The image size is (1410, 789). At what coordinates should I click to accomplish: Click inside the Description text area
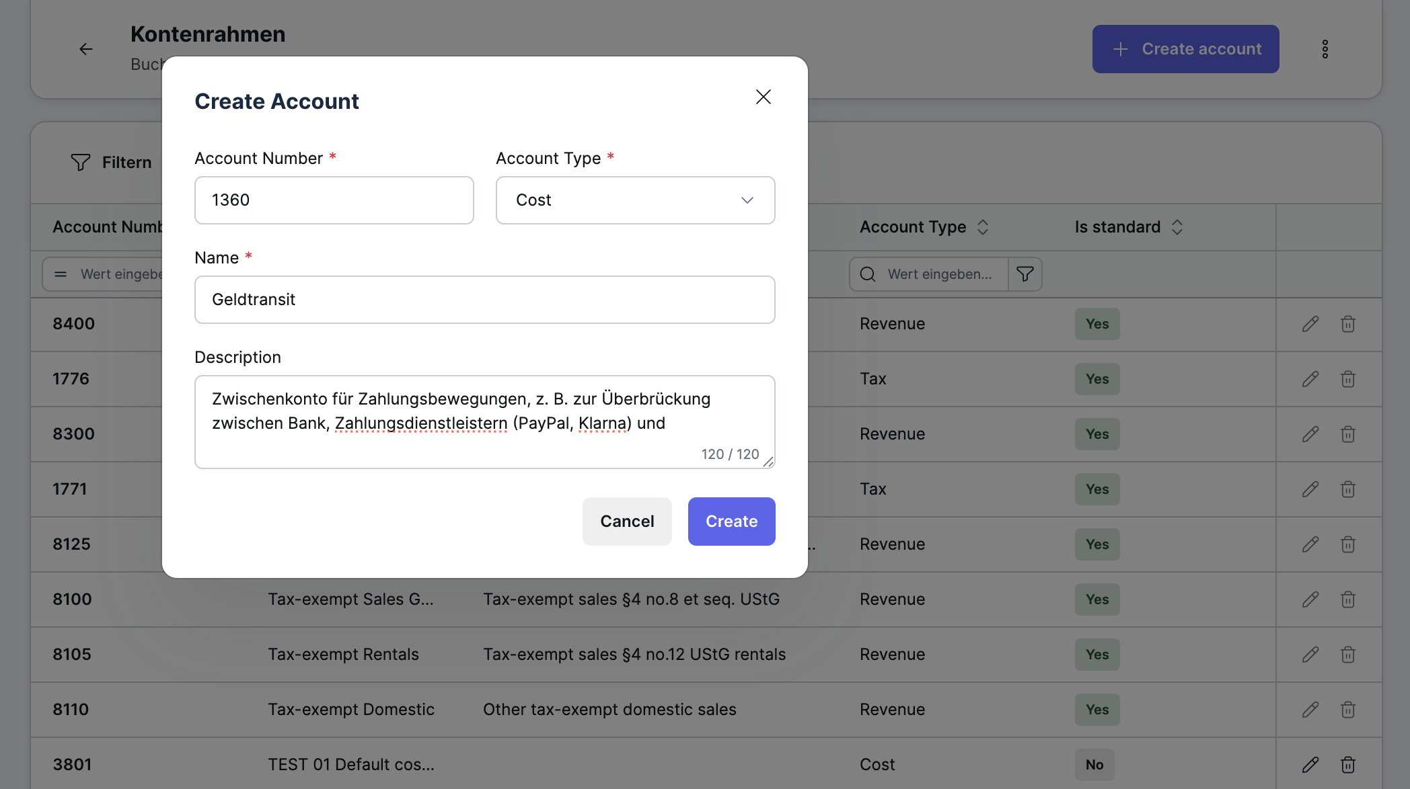[x=484, y=421]
